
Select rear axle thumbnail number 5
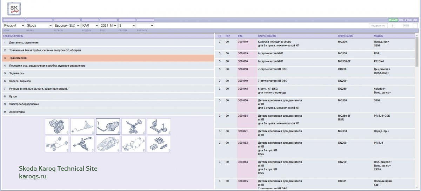click(159, 126)
